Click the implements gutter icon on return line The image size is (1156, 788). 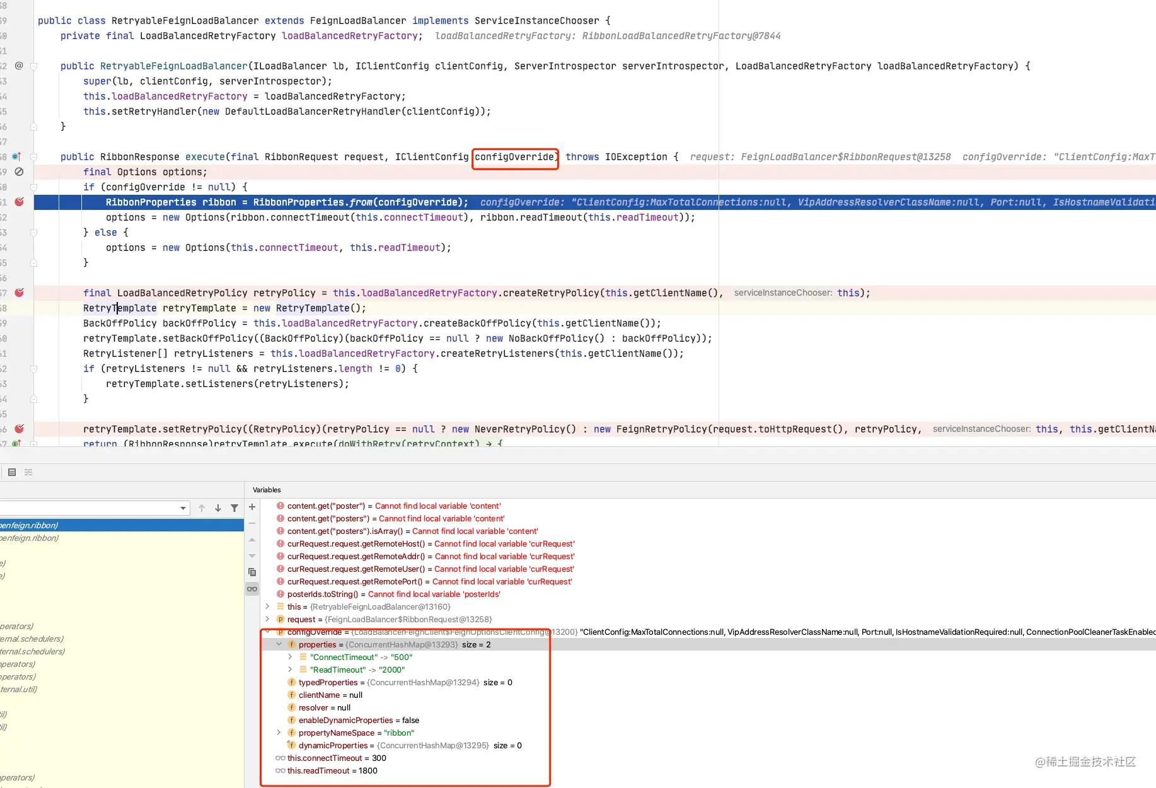(16, 443)
